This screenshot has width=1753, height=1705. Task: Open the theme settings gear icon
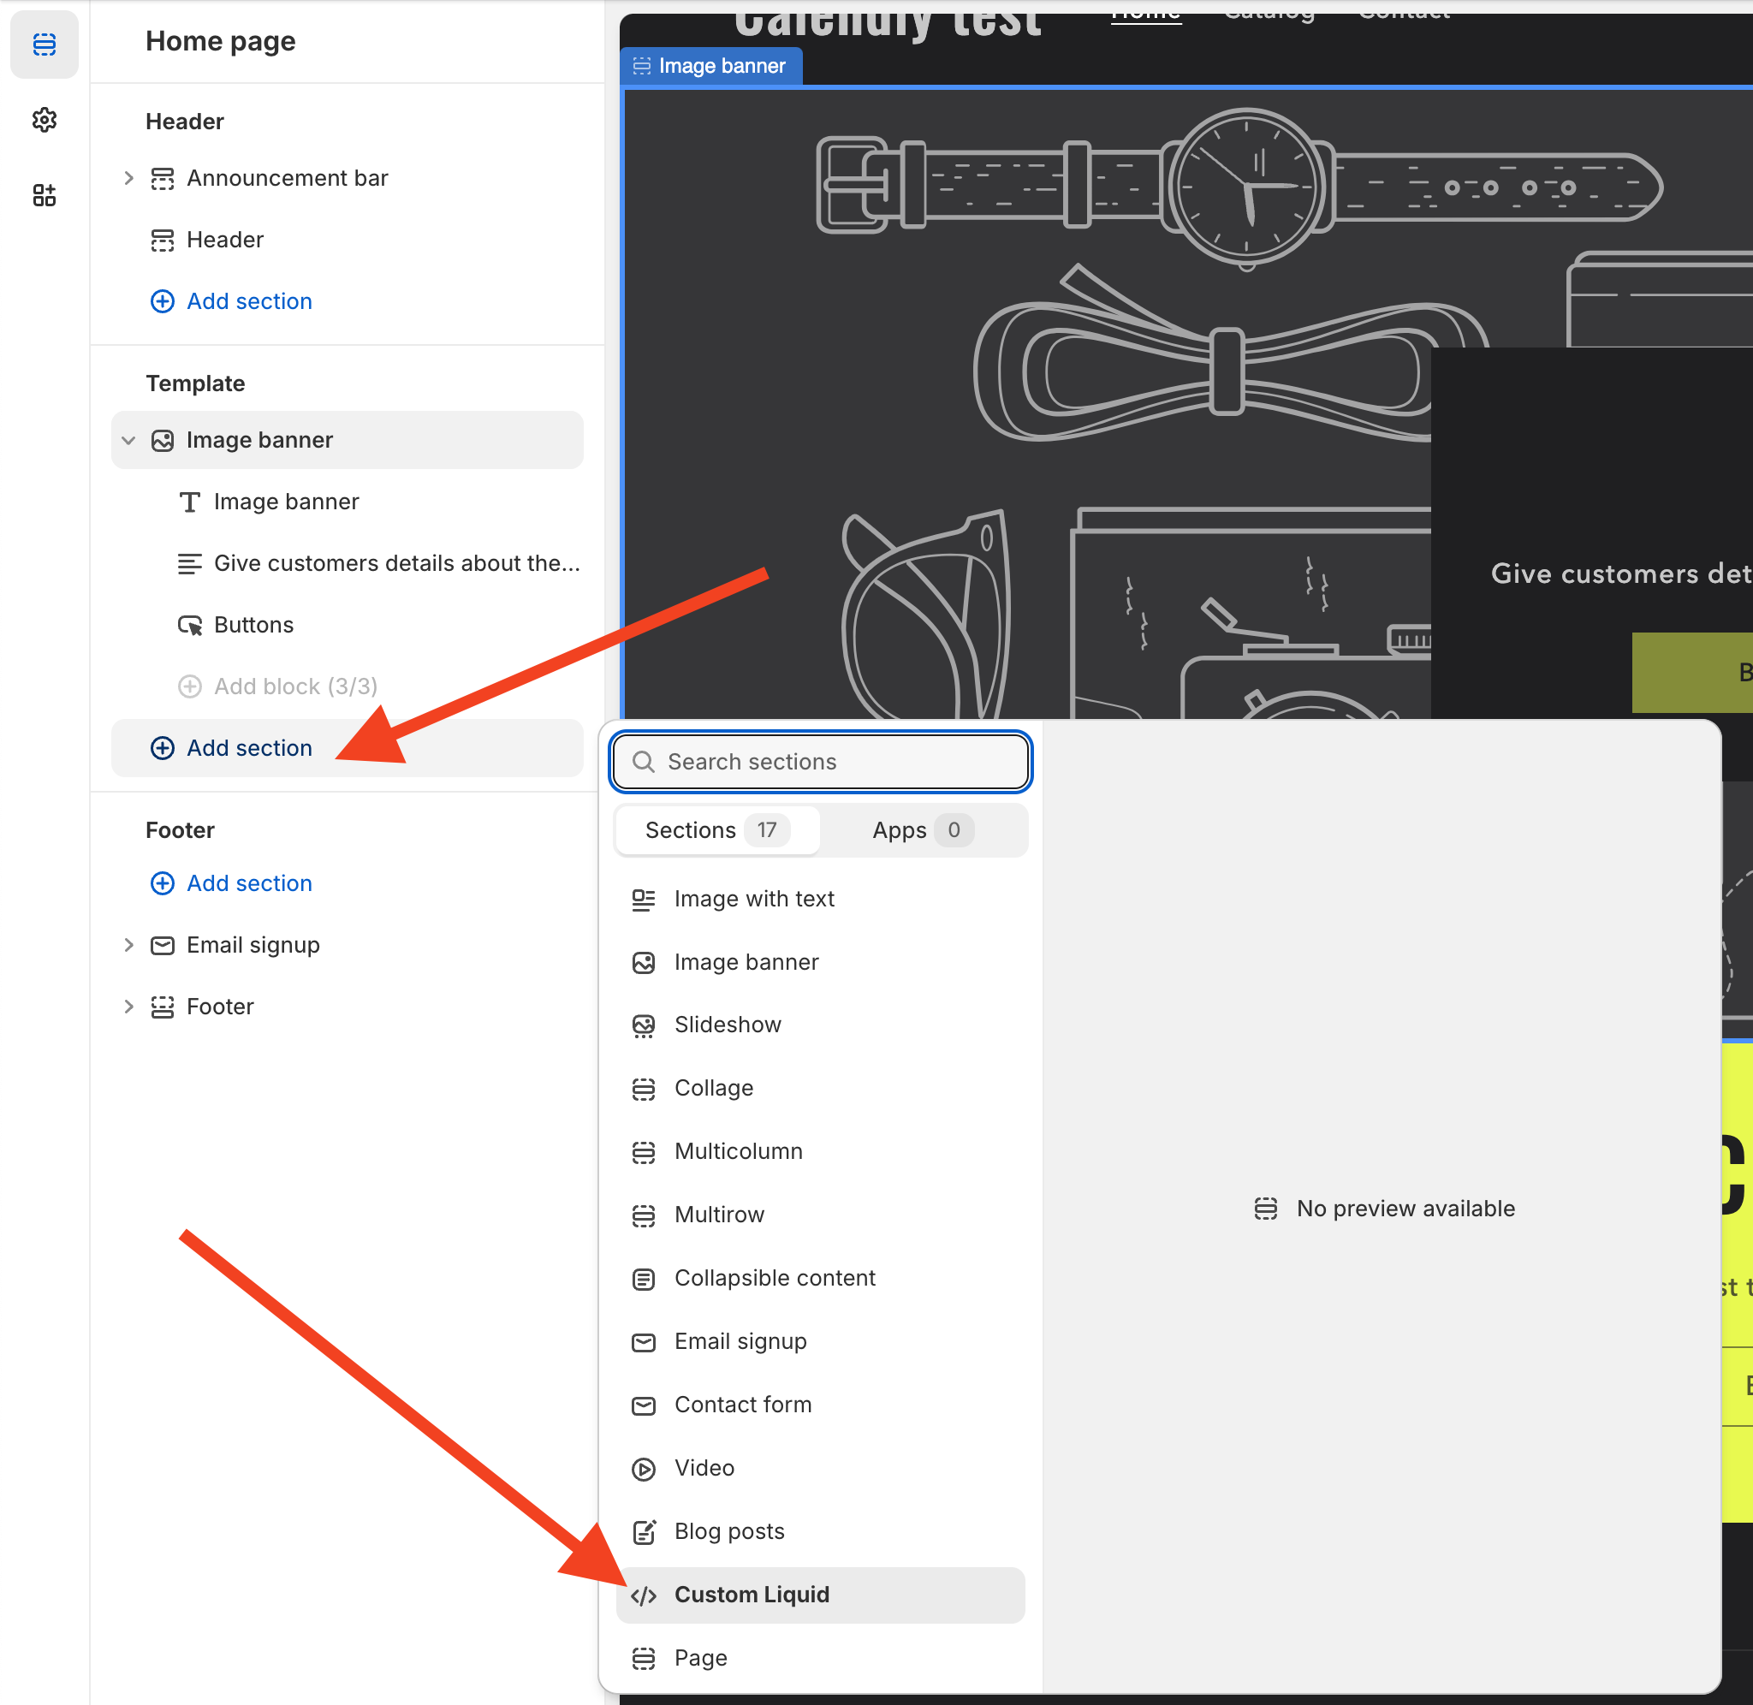(x=44, y=120)
